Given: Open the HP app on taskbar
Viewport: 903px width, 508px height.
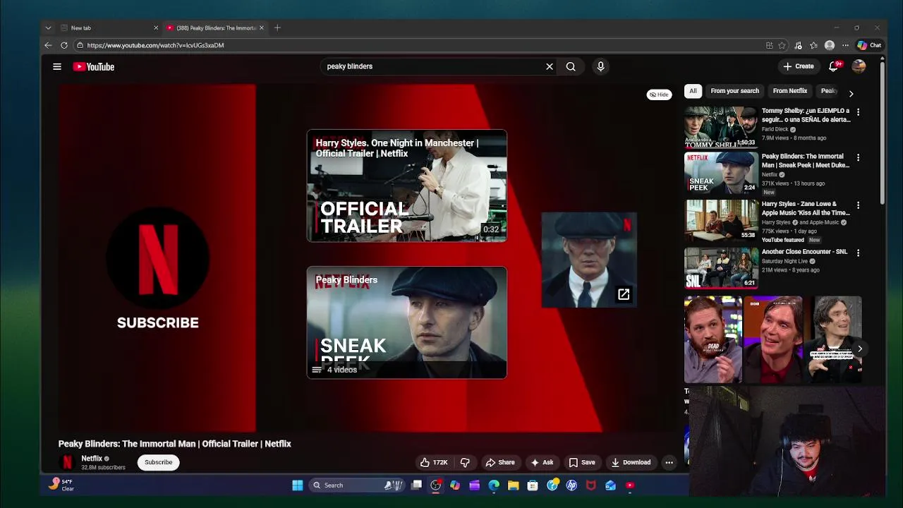Looking at the screenshot, I should tap(571, 485).
